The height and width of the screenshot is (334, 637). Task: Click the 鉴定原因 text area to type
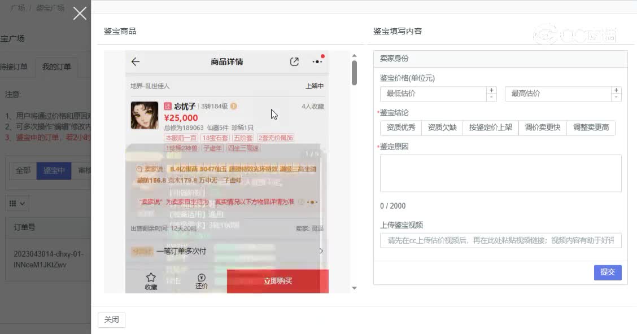pos(500,172)
